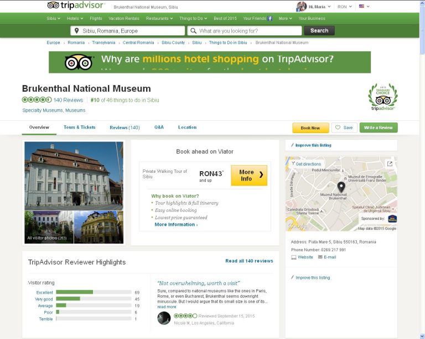Click the Write a Review button

[379, 128]
